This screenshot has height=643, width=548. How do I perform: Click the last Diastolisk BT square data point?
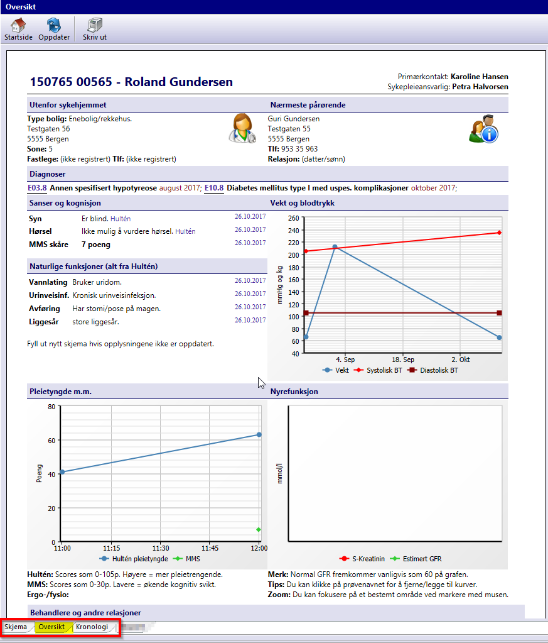499,313
